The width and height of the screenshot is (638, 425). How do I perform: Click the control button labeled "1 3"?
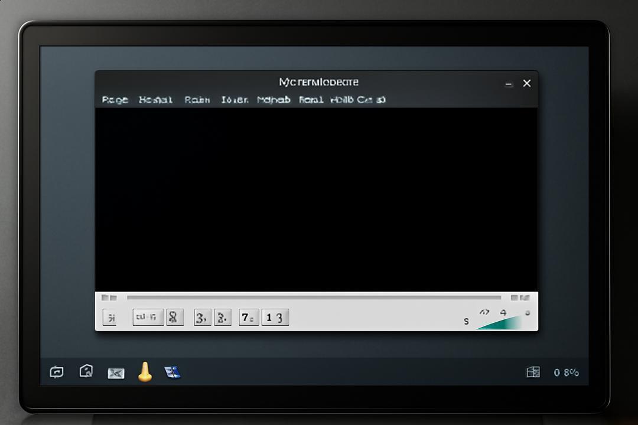[275, 317]
